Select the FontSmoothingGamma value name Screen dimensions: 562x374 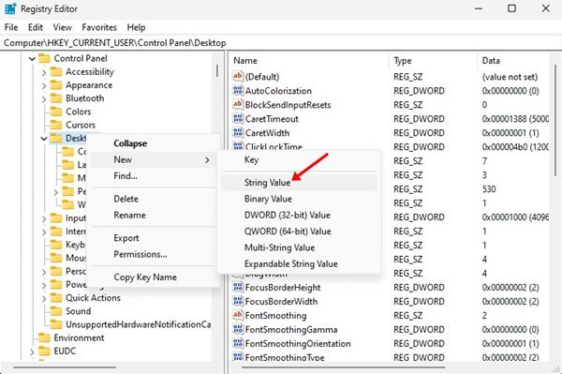[291, 329]
